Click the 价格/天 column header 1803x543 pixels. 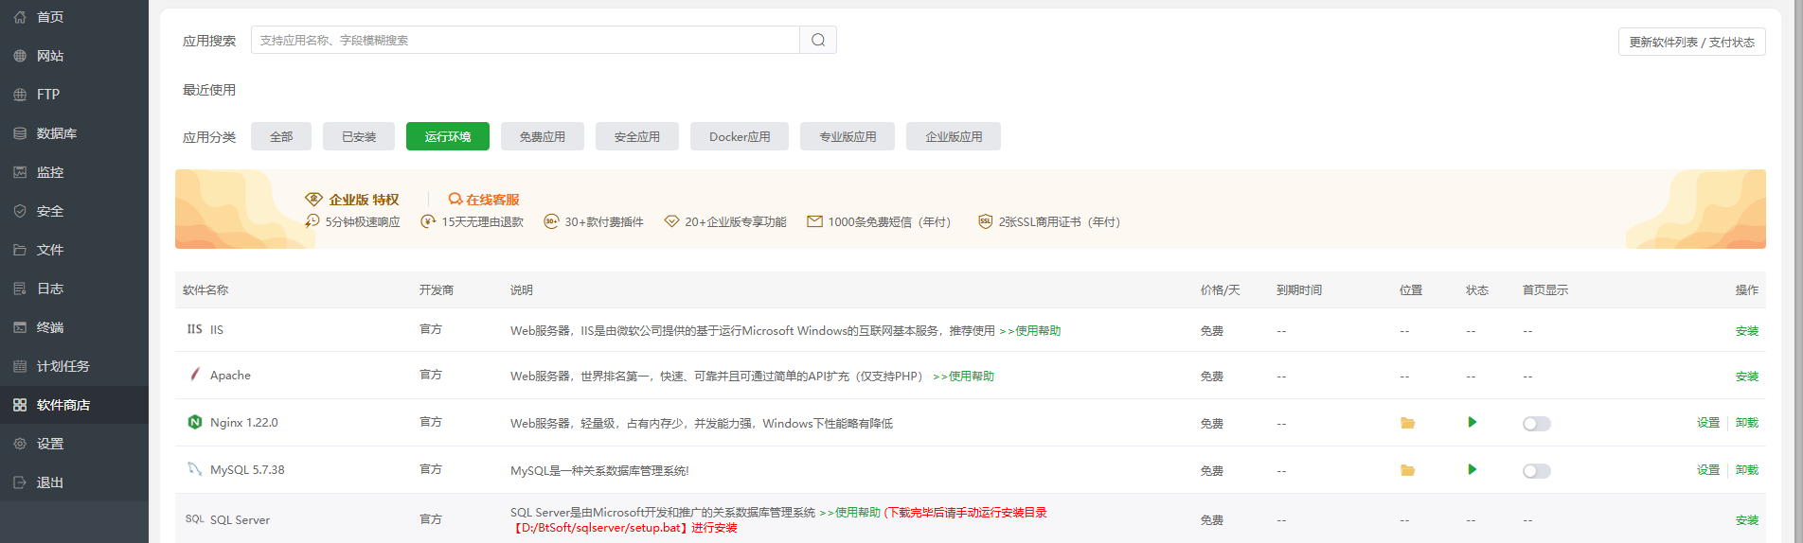click(1221, 290)
